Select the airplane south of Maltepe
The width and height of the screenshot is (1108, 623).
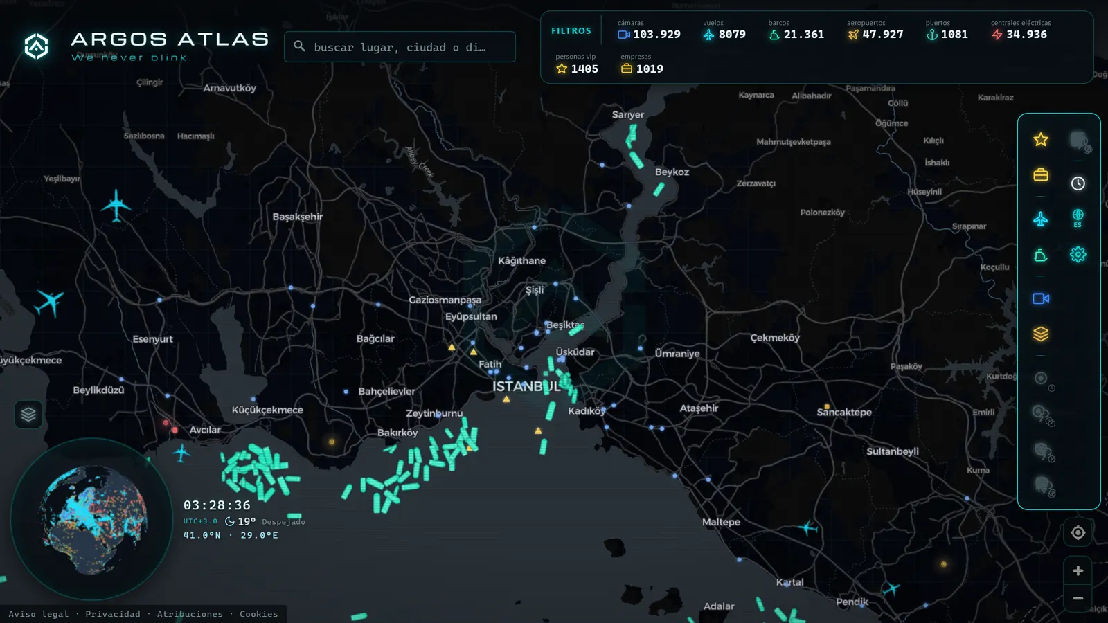point(807,528)
